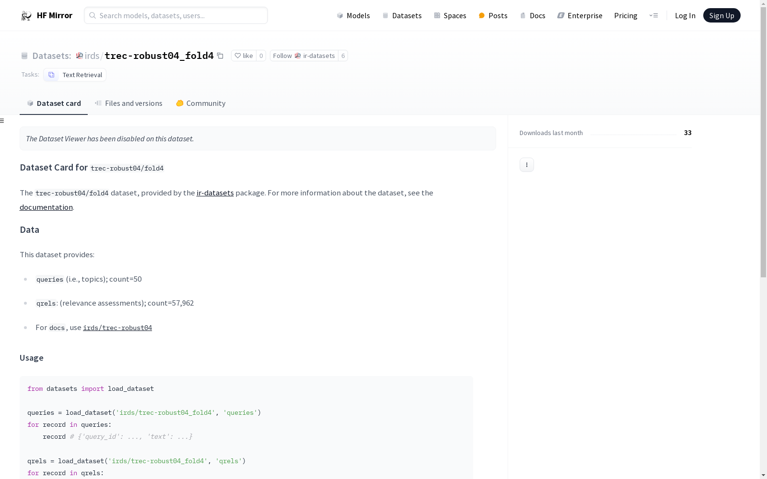Click the Text Retrieval task icon

point(51,75)
